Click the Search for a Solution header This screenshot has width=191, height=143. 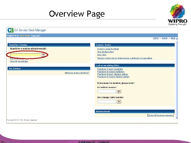click(x=49, y=45)
